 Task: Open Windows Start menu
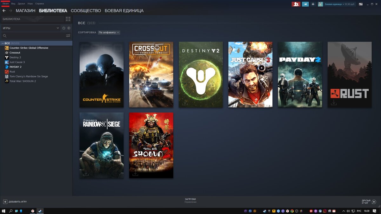pos(4,211)
